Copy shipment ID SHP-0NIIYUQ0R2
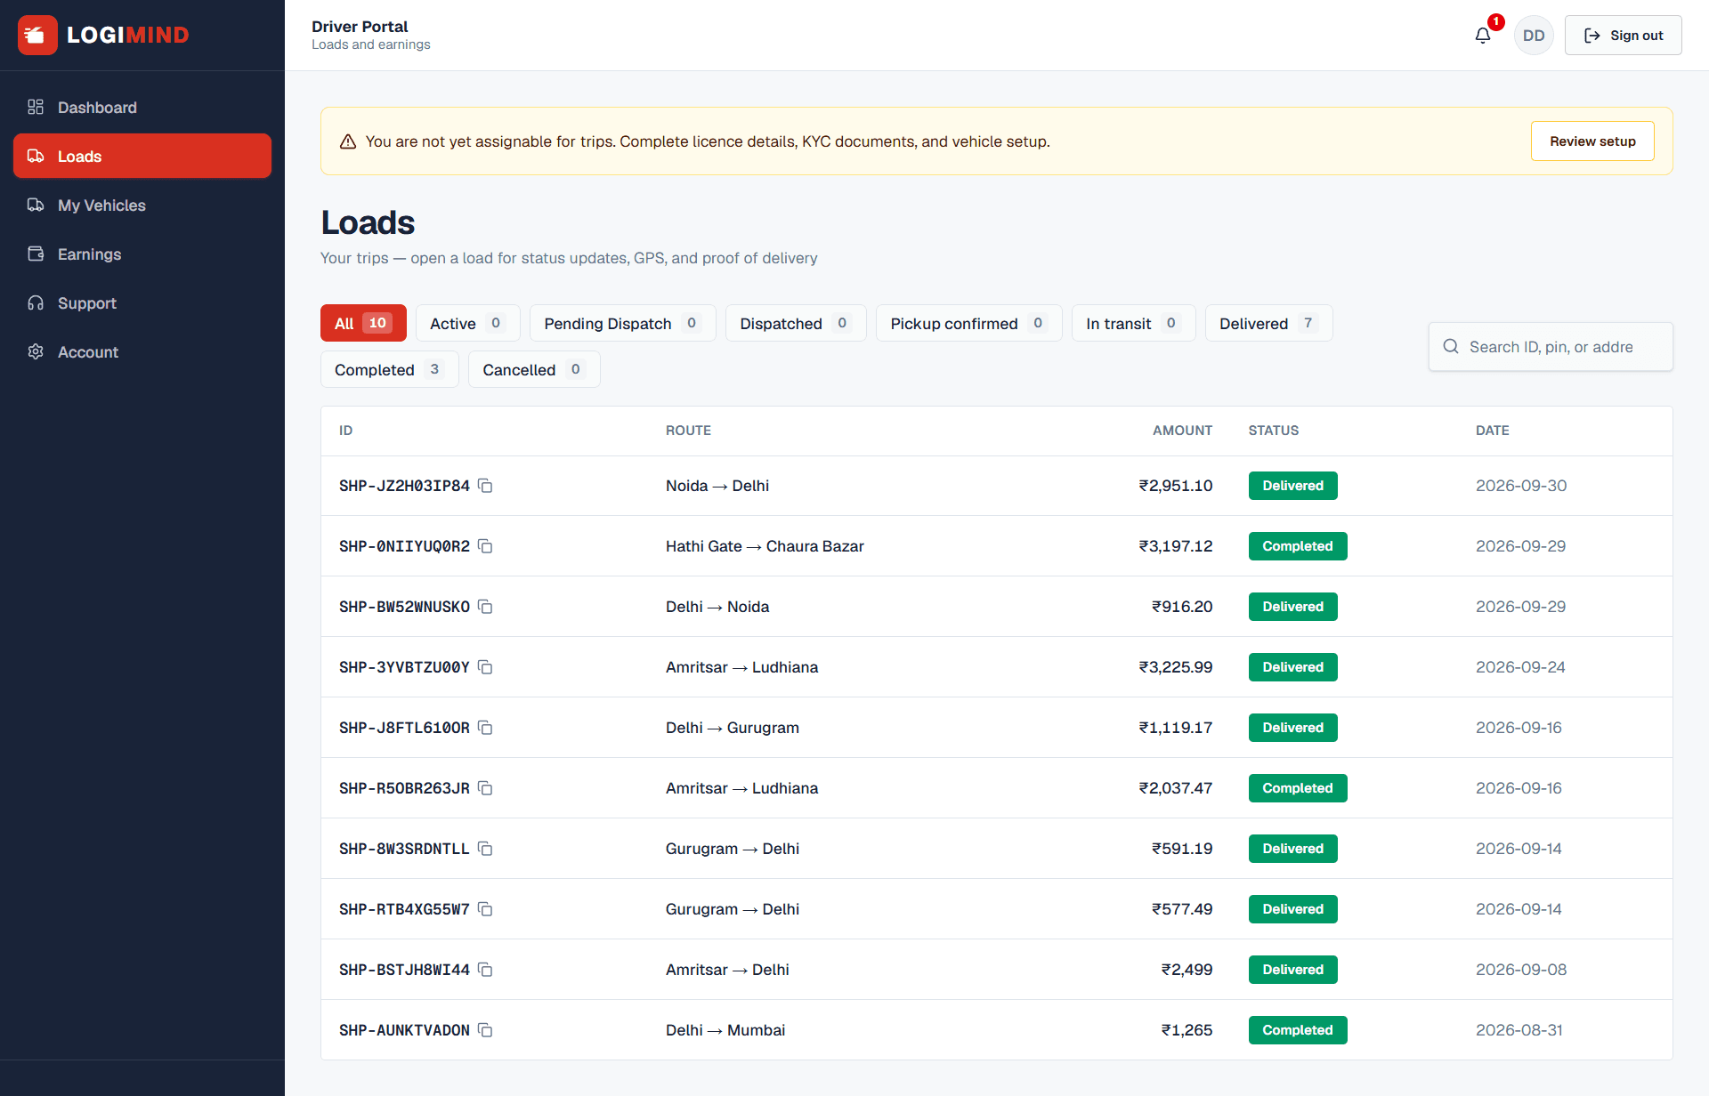 pyautogui.click(x=485, y=546)
